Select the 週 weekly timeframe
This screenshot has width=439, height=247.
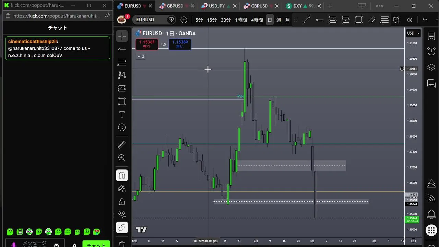[x=278, y=20]
